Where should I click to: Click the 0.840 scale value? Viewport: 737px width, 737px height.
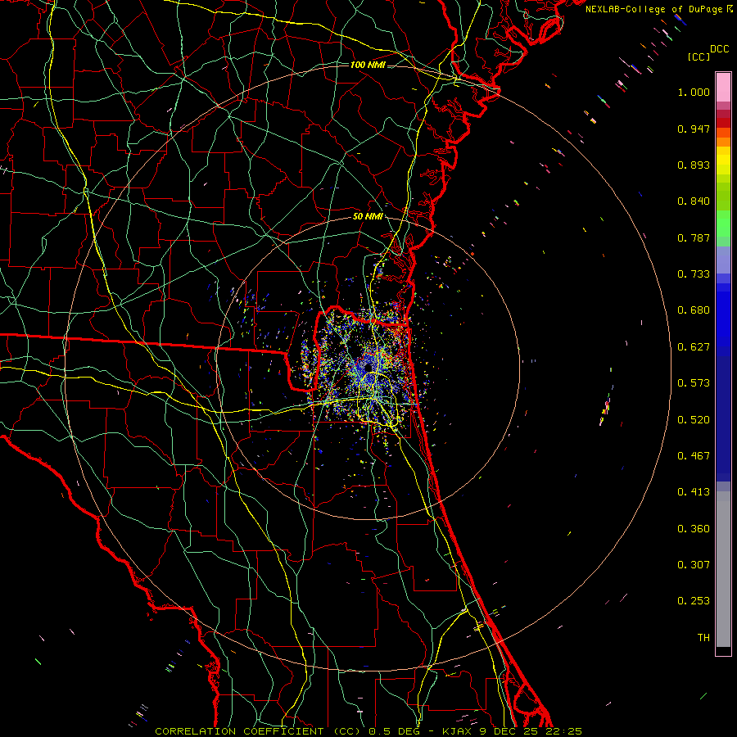pyautogui.click(x=694, y=201)
